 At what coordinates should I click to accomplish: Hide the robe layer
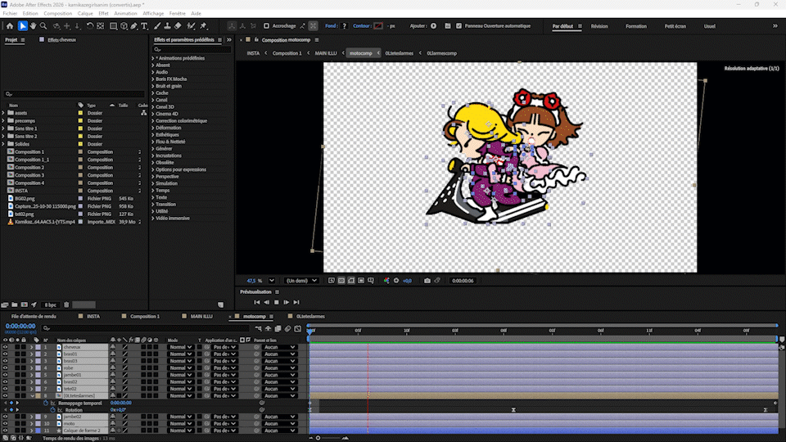(5, 368)
